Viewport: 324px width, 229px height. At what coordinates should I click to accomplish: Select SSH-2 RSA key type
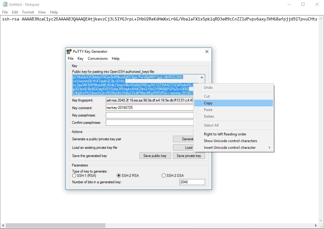tap(119, 176)
